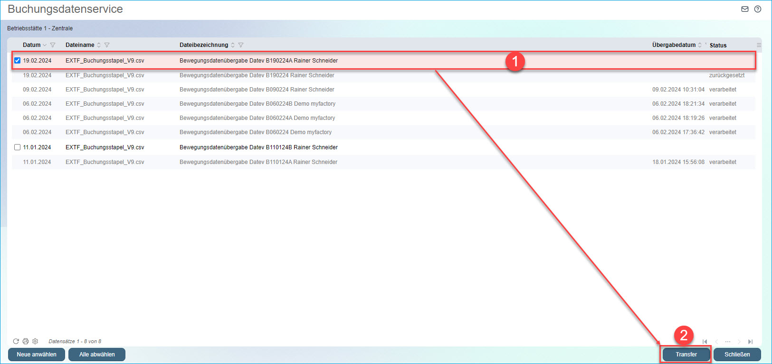Toggle sort arrows of Dateibezeichnung column
Viewport: 772px width, 364px height.
tap(233, 45)
